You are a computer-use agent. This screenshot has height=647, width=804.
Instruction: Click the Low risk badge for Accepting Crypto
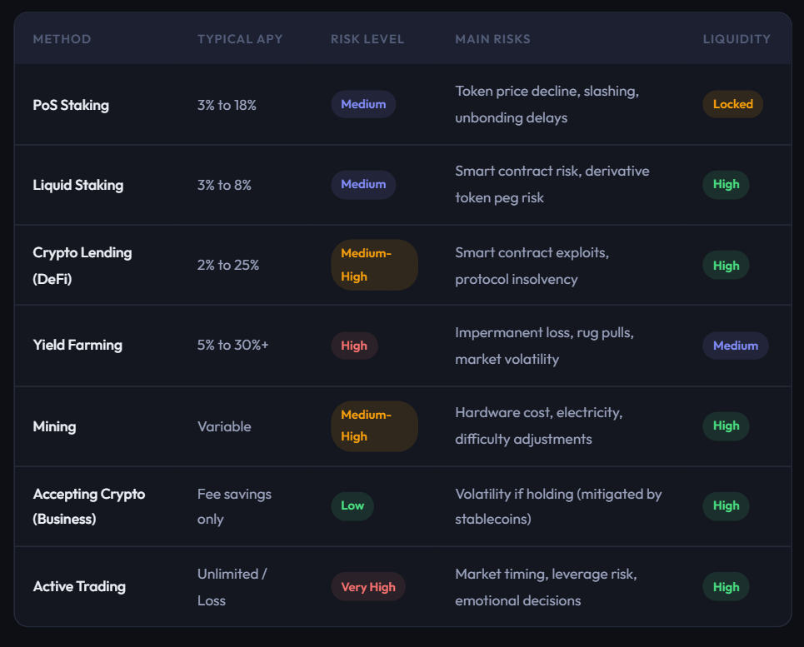352,505
